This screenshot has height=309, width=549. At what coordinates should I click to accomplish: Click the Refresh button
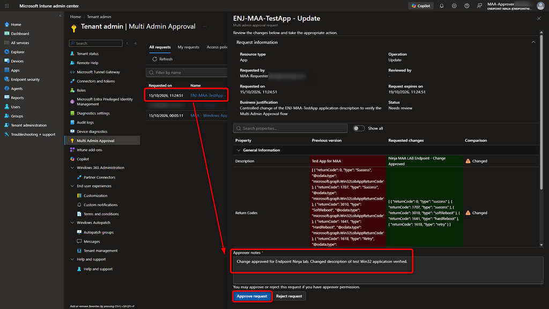click(162, 59)
